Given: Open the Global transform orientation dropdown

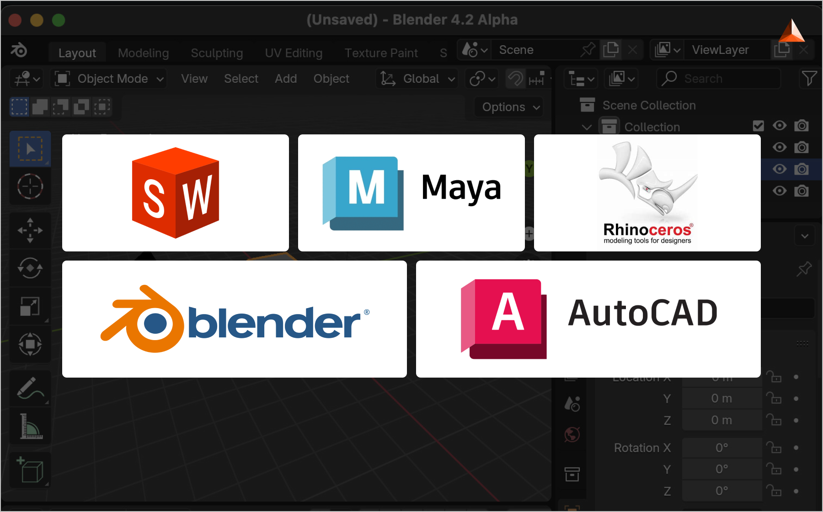Looking at the screenshot, I should [416, 78].
